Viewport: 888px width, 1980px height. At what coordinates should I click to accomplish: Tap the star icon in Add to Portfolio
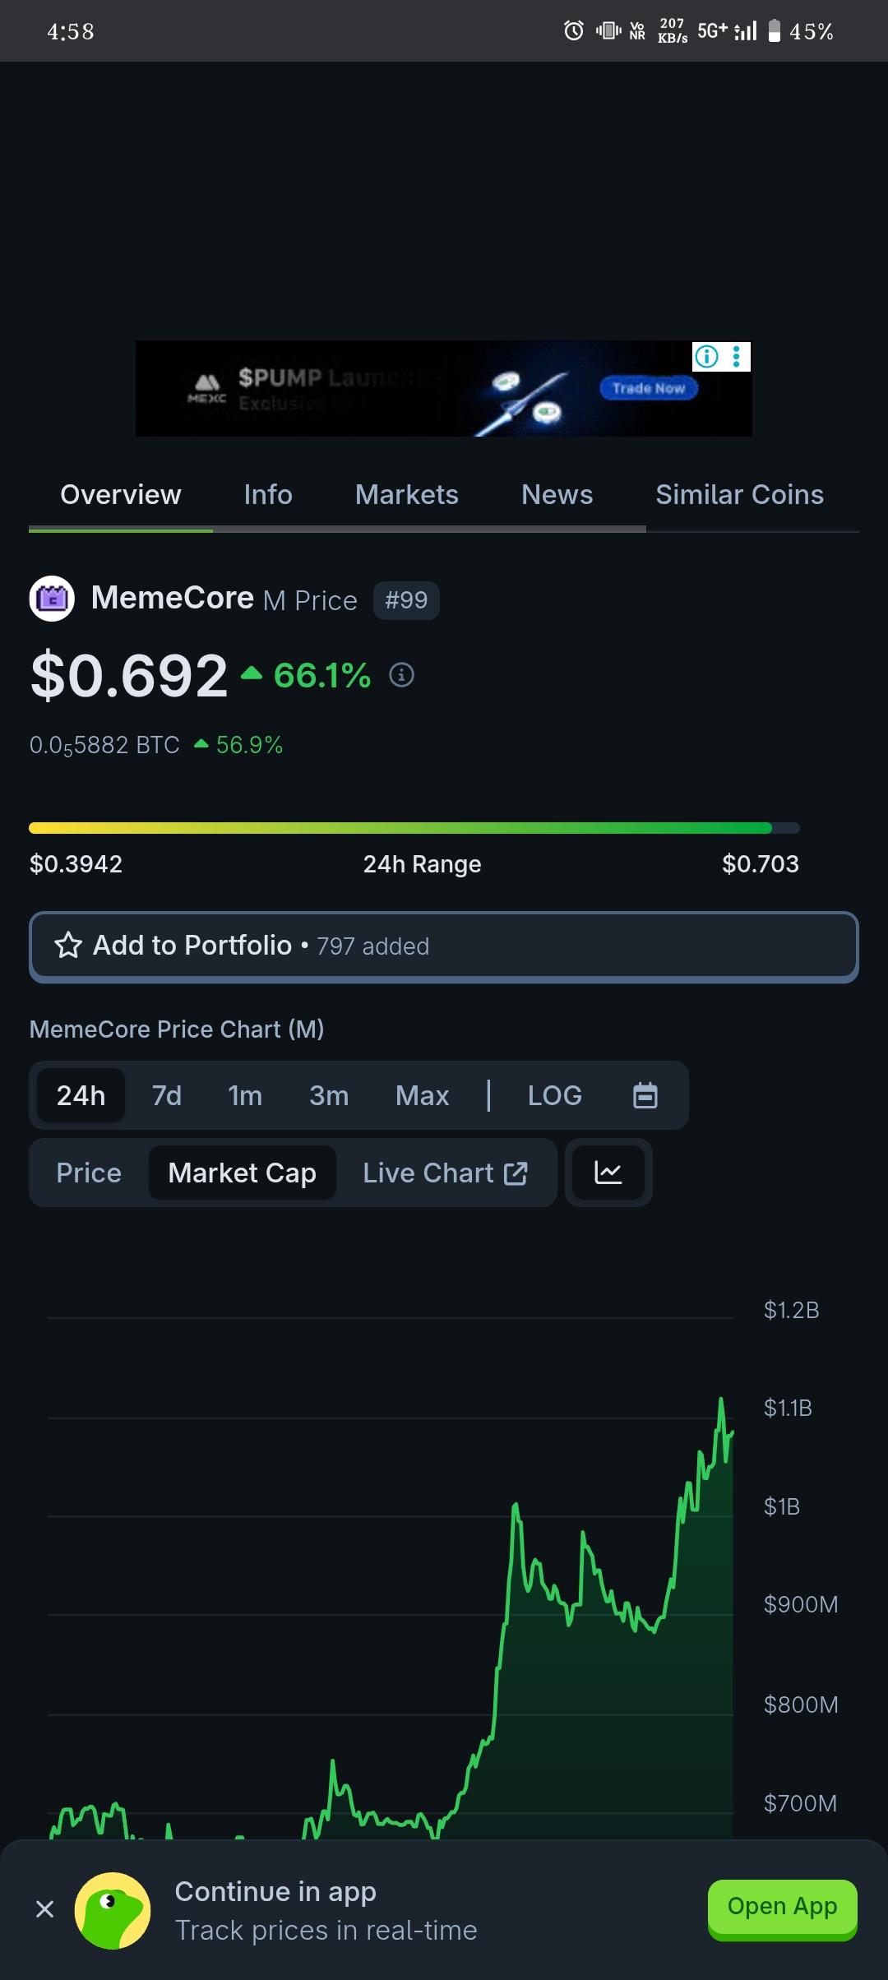click(68, 946)
